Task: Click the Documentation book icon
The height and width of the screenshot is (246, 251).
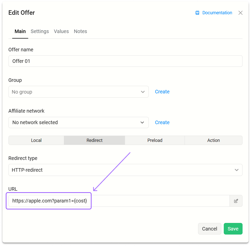Action: click(x=197, y=13)
